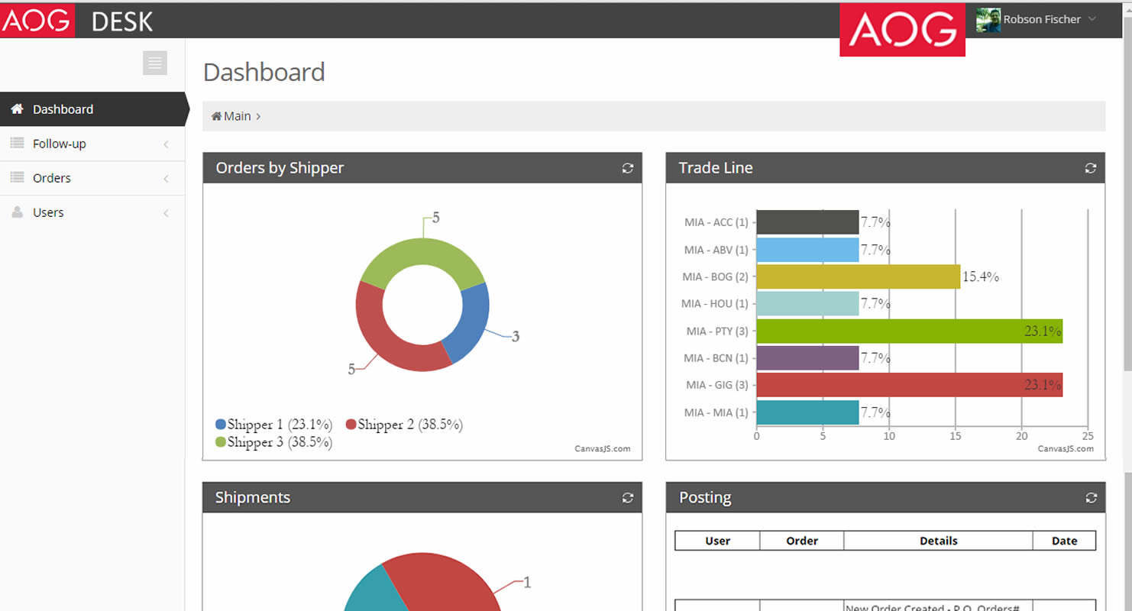The width and height of the screenshot is (1132, 611).
Task: Open the Robson Fischer user dropdown arrow
Action: point(1092,19)
